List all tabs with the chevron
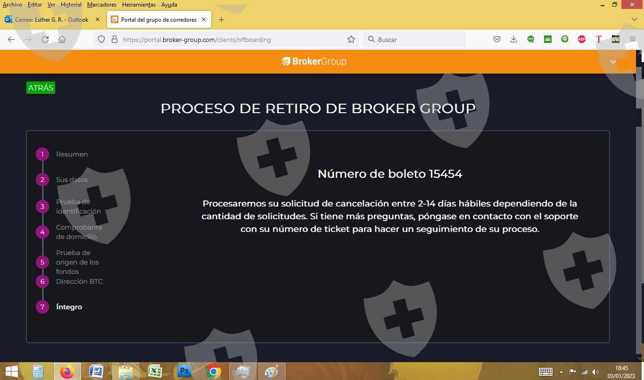 (x=634, y=19)
